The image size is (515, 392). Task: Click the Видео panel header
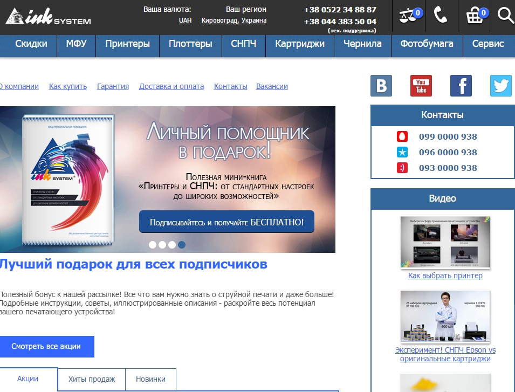point(442,198)
